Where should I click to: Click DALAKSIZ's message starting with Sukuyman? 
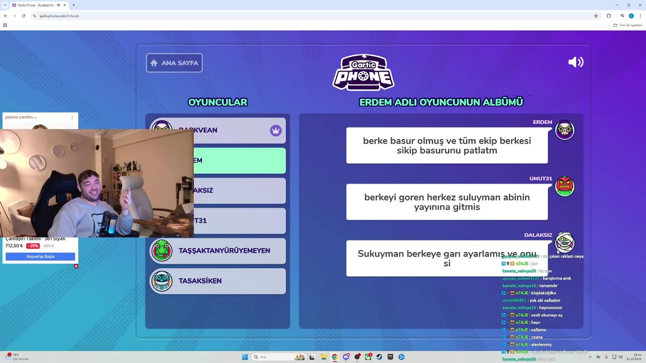pos(447,258)
